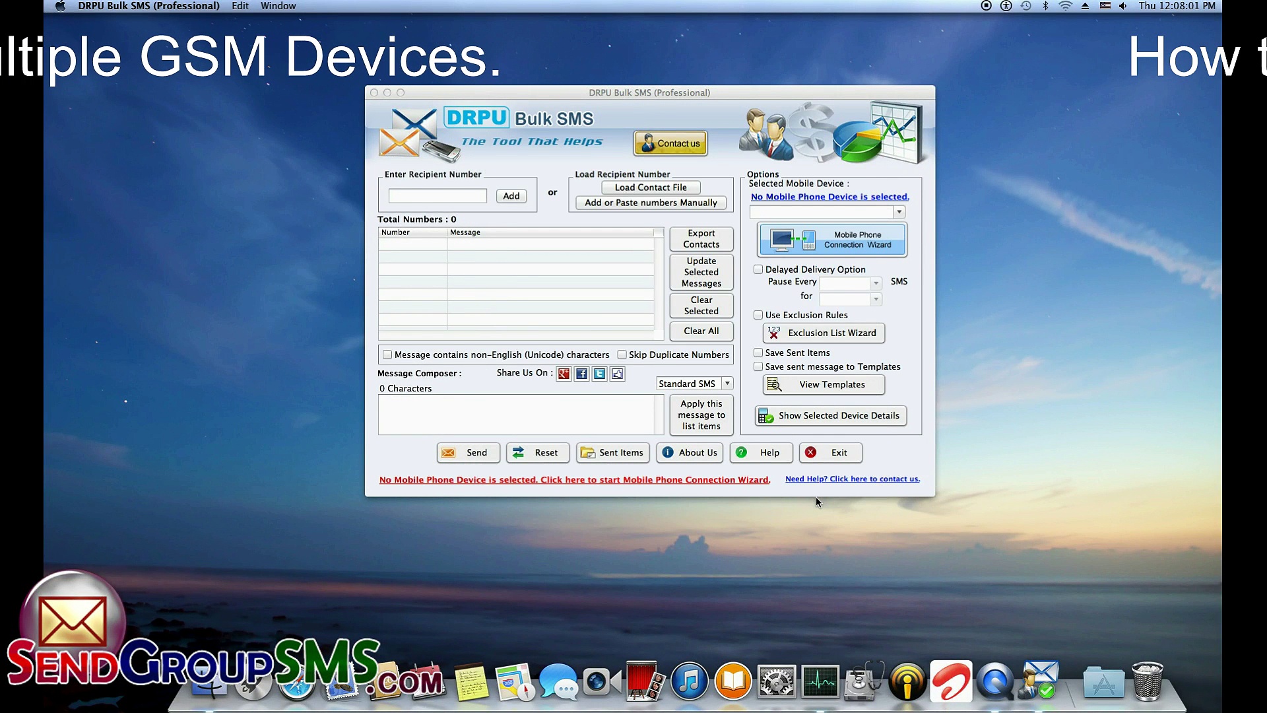
Task: Click the Export Contacts icon
Action: tap(701, 238)
